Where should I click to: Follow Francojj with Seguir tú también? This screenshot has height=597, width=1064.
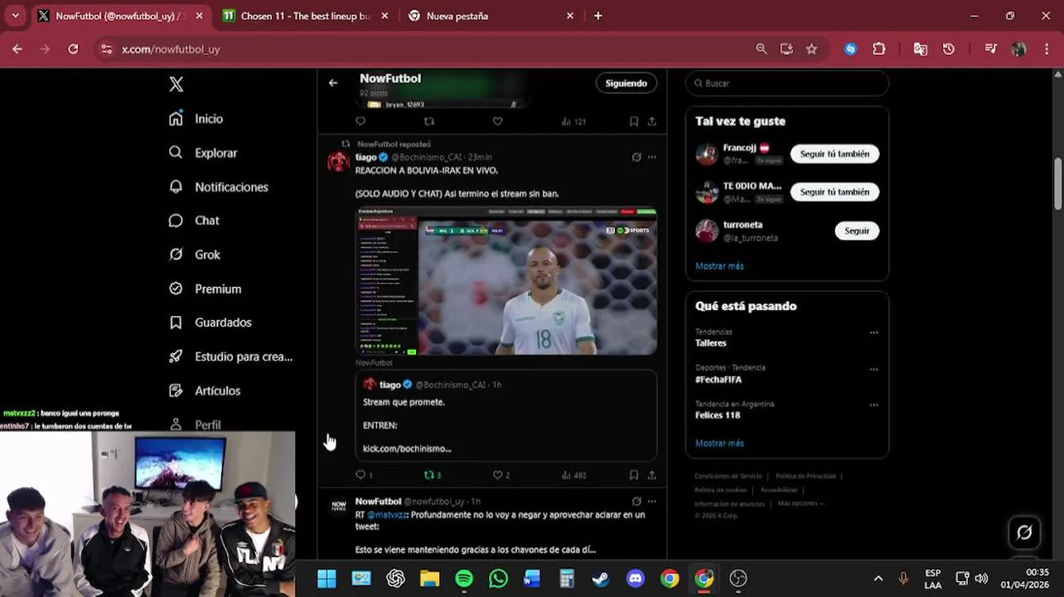coord(834,153)
